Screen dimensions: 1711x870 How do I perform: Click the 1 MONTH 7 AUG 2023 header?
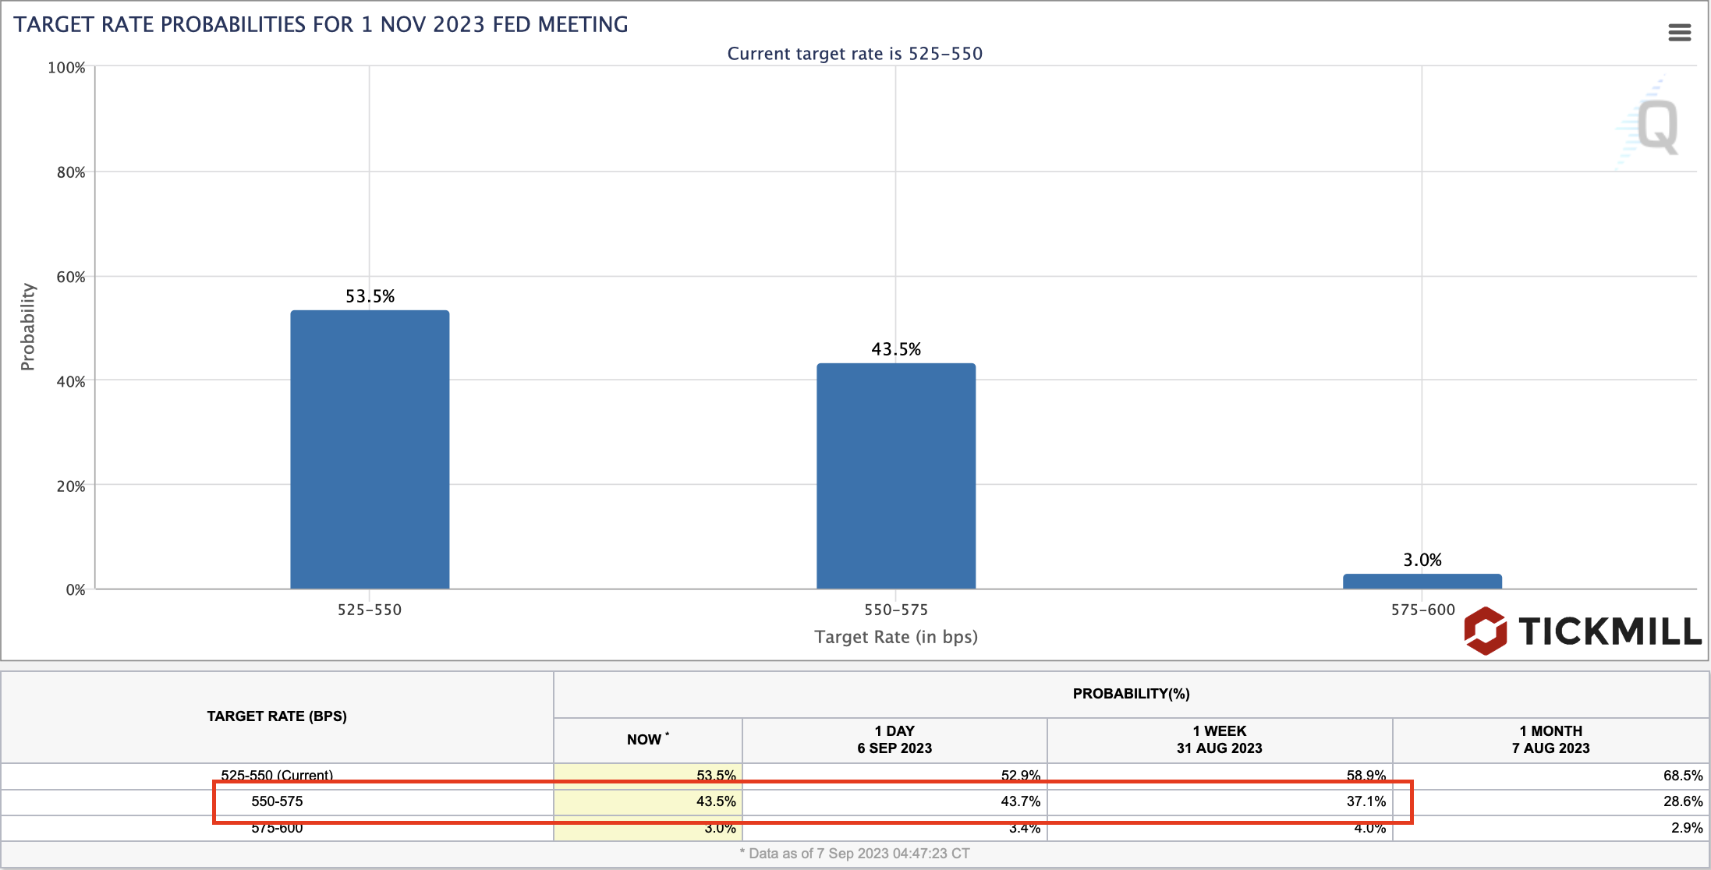1550,739
